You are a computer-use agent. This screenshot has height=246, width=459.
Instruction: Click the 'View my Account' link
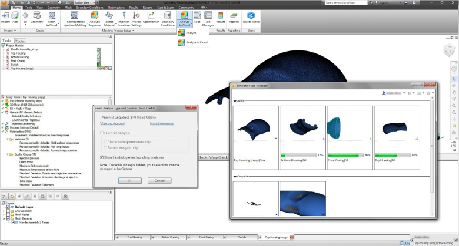[x=112, y=124]
